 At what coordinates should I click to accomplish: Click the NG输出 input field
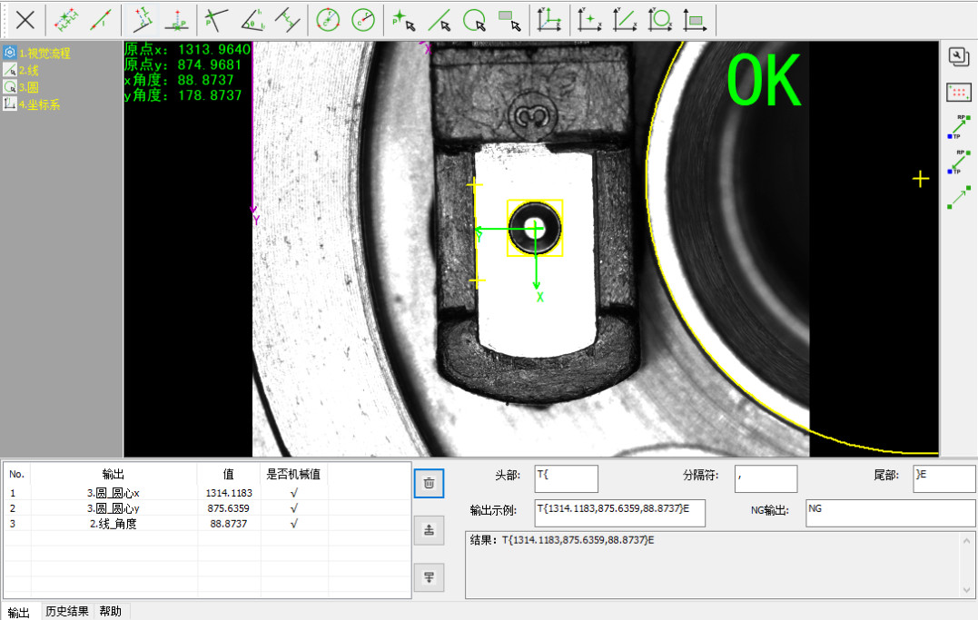(890, 513)
